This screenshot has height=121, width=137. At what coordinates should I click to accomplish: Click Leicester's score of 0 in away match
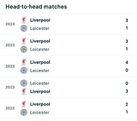click(127, 83)
